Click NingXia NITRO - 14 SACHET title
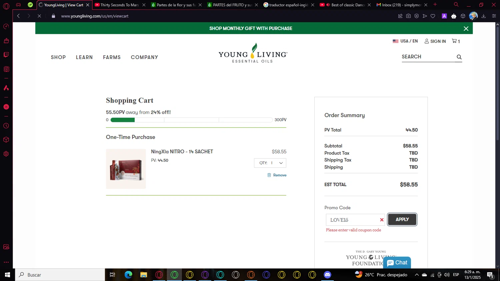This screenshot has height=281, width=500. click(x=182, y=151)
